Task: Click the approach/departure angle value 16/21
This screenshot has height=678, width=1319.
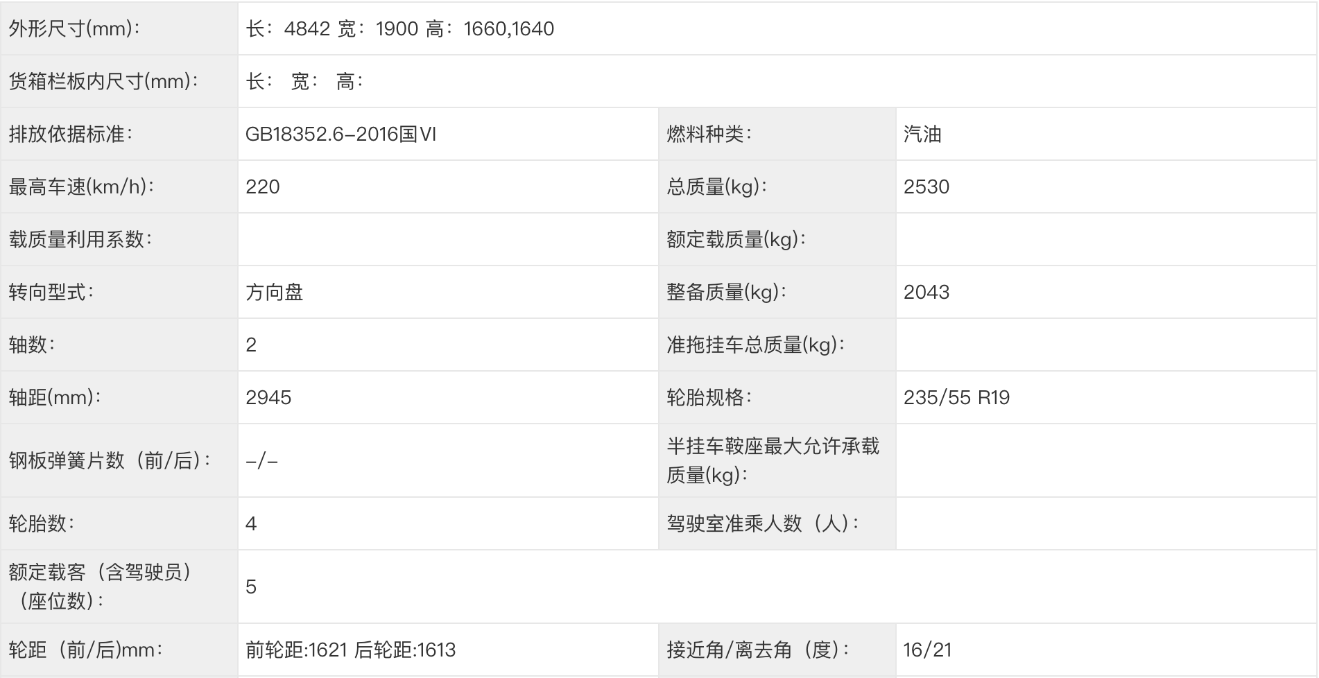Action: [927, 650]
